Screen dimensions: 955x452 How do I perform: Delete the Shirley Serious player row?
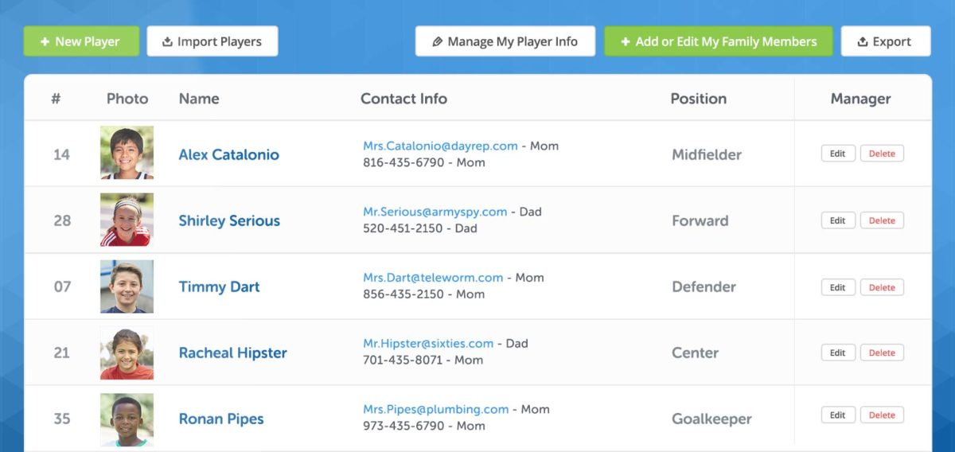point(882,220)
